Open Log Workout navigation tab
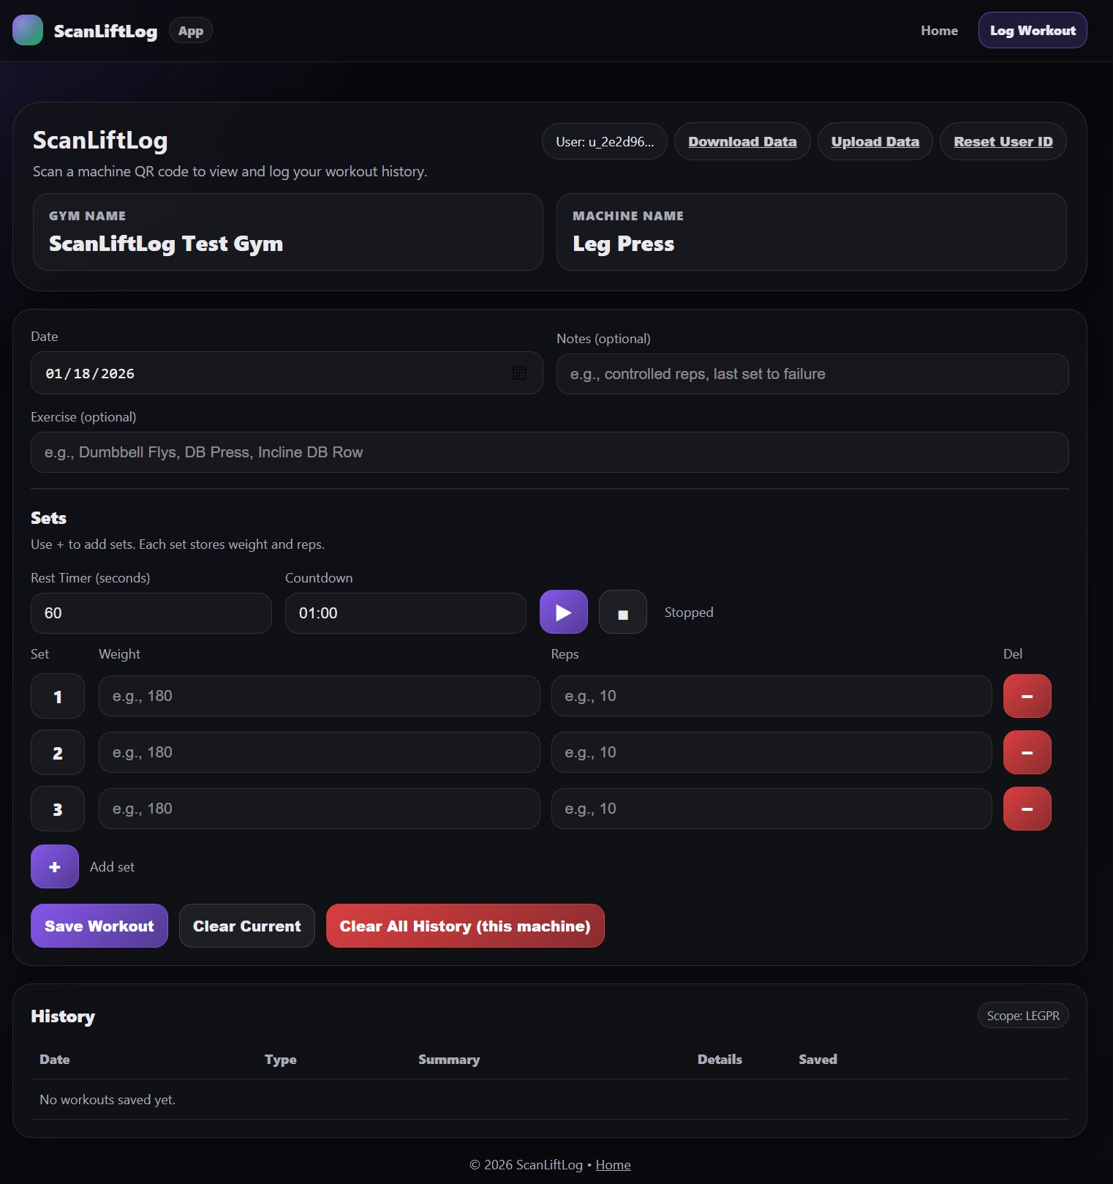This screenshot has height=1184, width=1113. [1033, 30]
